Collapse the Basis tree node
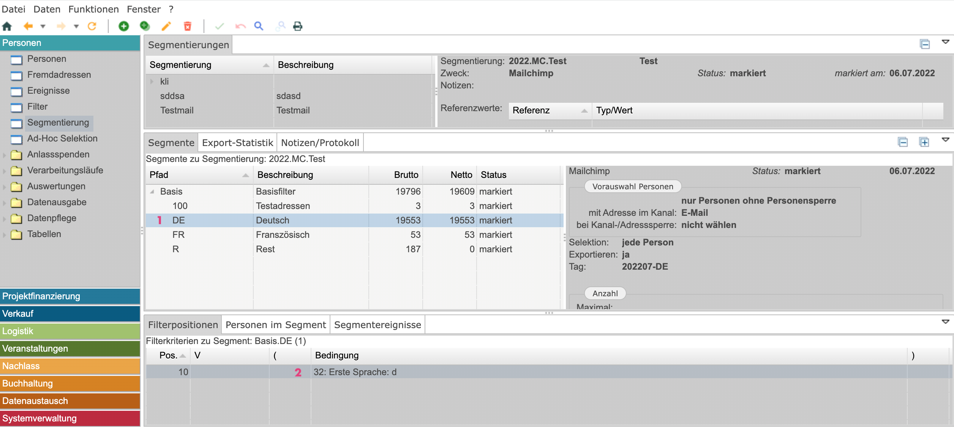This screenshot has height=429, width=954. pos(152,192)
